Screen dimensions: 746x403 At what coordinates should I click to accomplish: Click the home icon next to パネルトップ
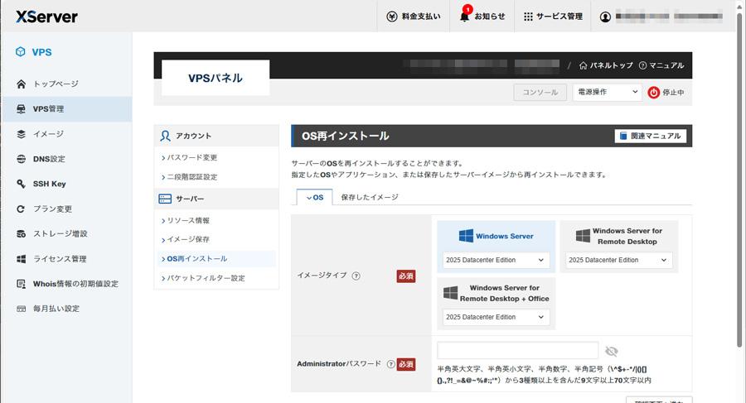(583, 65)
